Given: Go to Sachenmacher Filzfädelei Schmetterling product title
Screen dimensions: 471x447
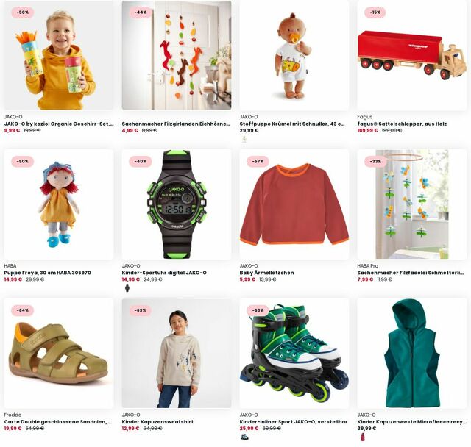Looking at the screenshot, I should point(411,273).
